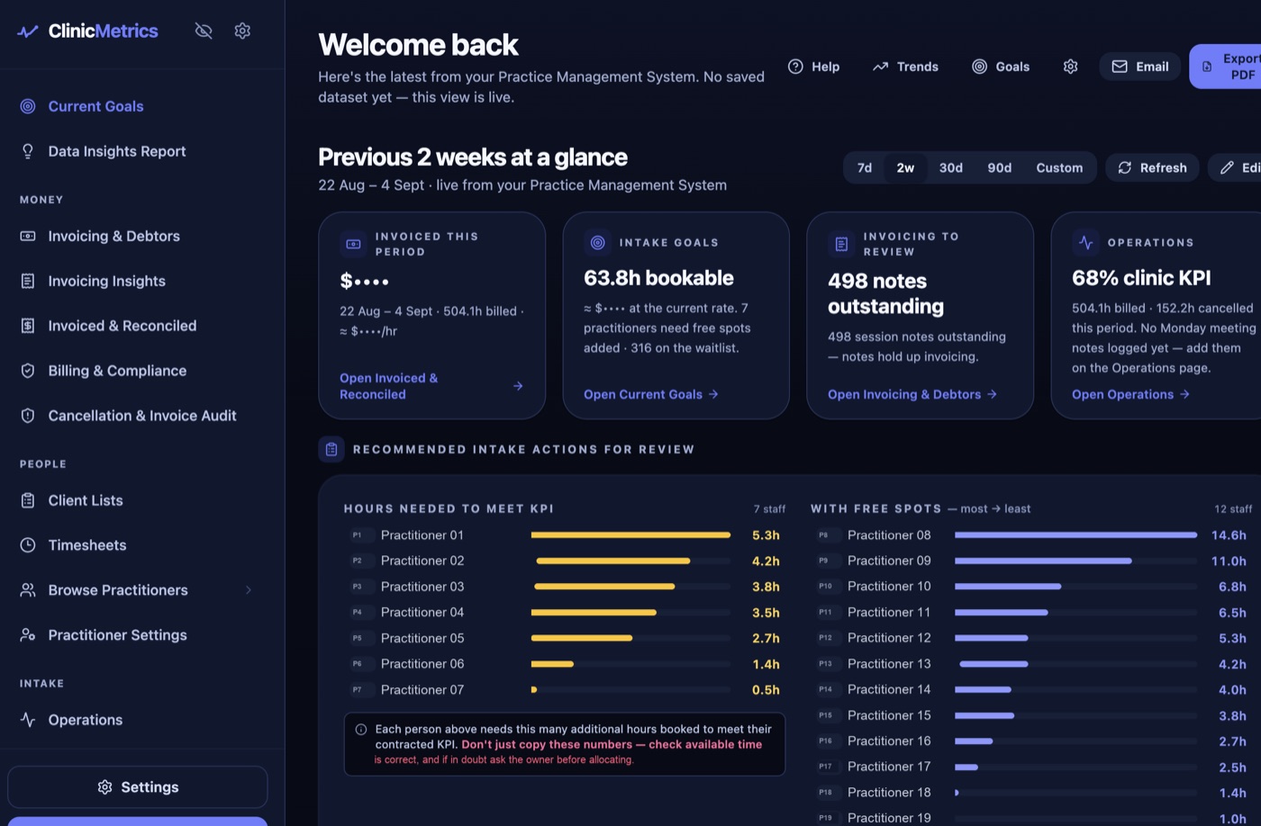Open the Settings button at sidebar bottom
Viewport: 1261px width, 826px height.
(138, 787)
